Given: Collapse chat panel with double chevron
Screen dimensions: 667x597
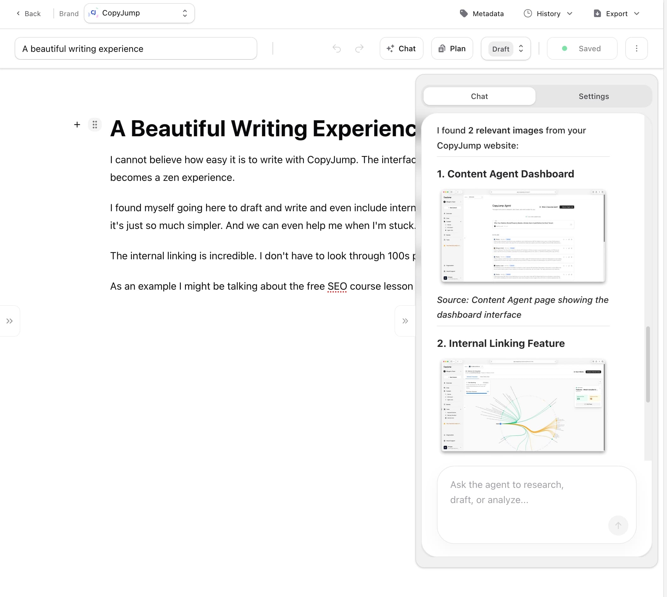Looking at the screenshot, I should click(x=405, y=321).
